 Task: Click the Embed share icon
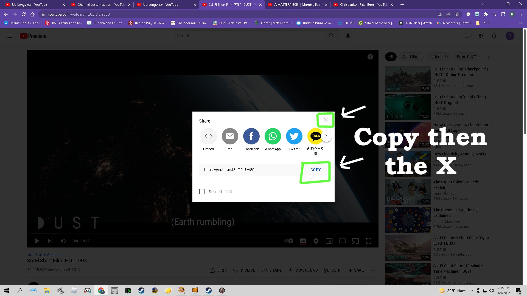[208, 136]
